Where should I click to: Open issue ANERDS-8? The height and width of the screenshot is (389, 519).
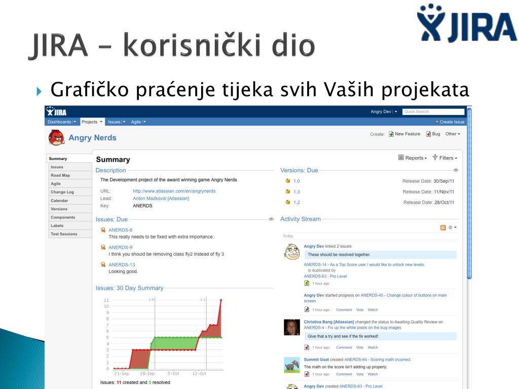pos(121,230)
